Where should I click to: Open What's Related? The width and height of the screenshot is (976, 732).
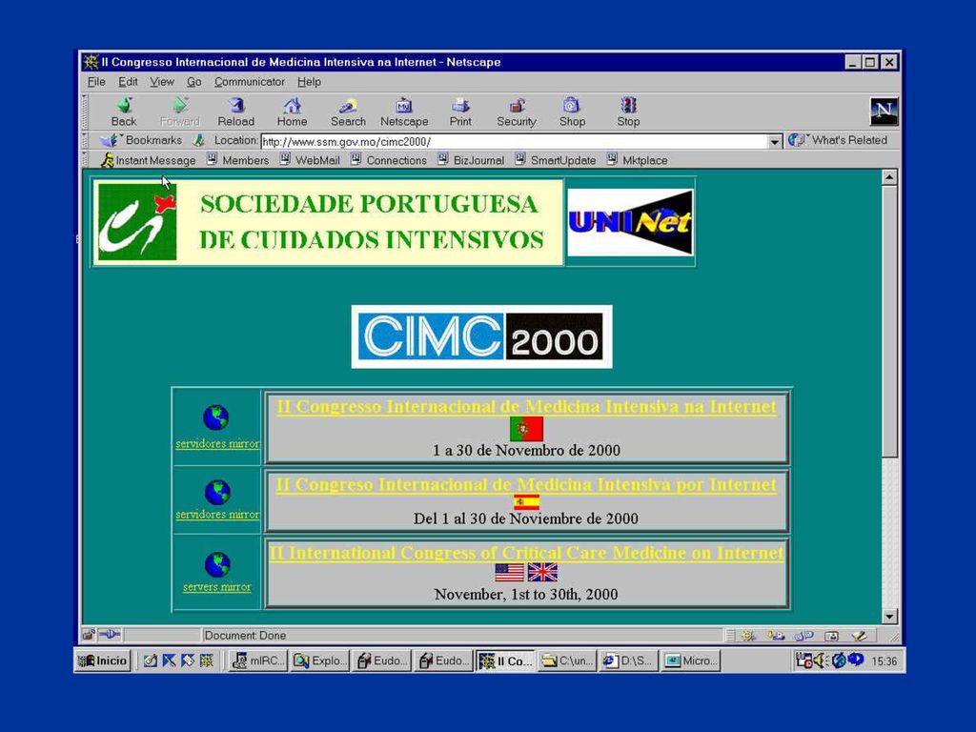point(837,140)
